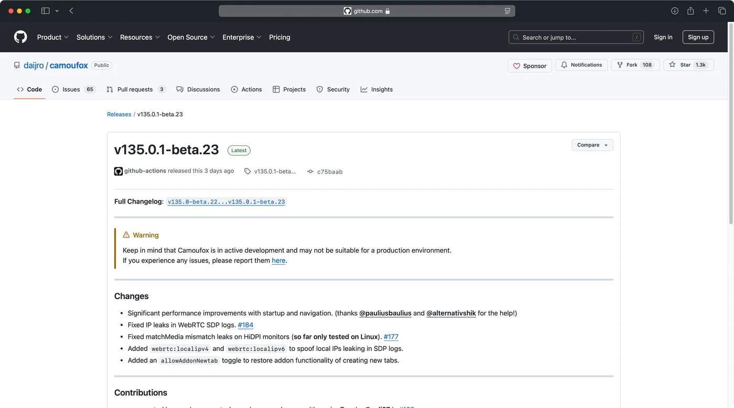Click the github-actions author link

click(x=145, y=171)
